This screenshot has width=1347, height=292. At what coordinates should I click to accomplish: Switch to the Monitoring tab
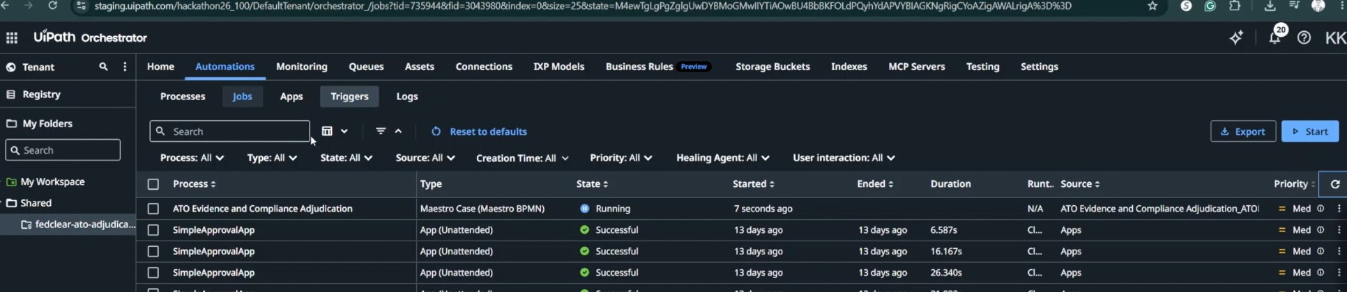[301, 67]
